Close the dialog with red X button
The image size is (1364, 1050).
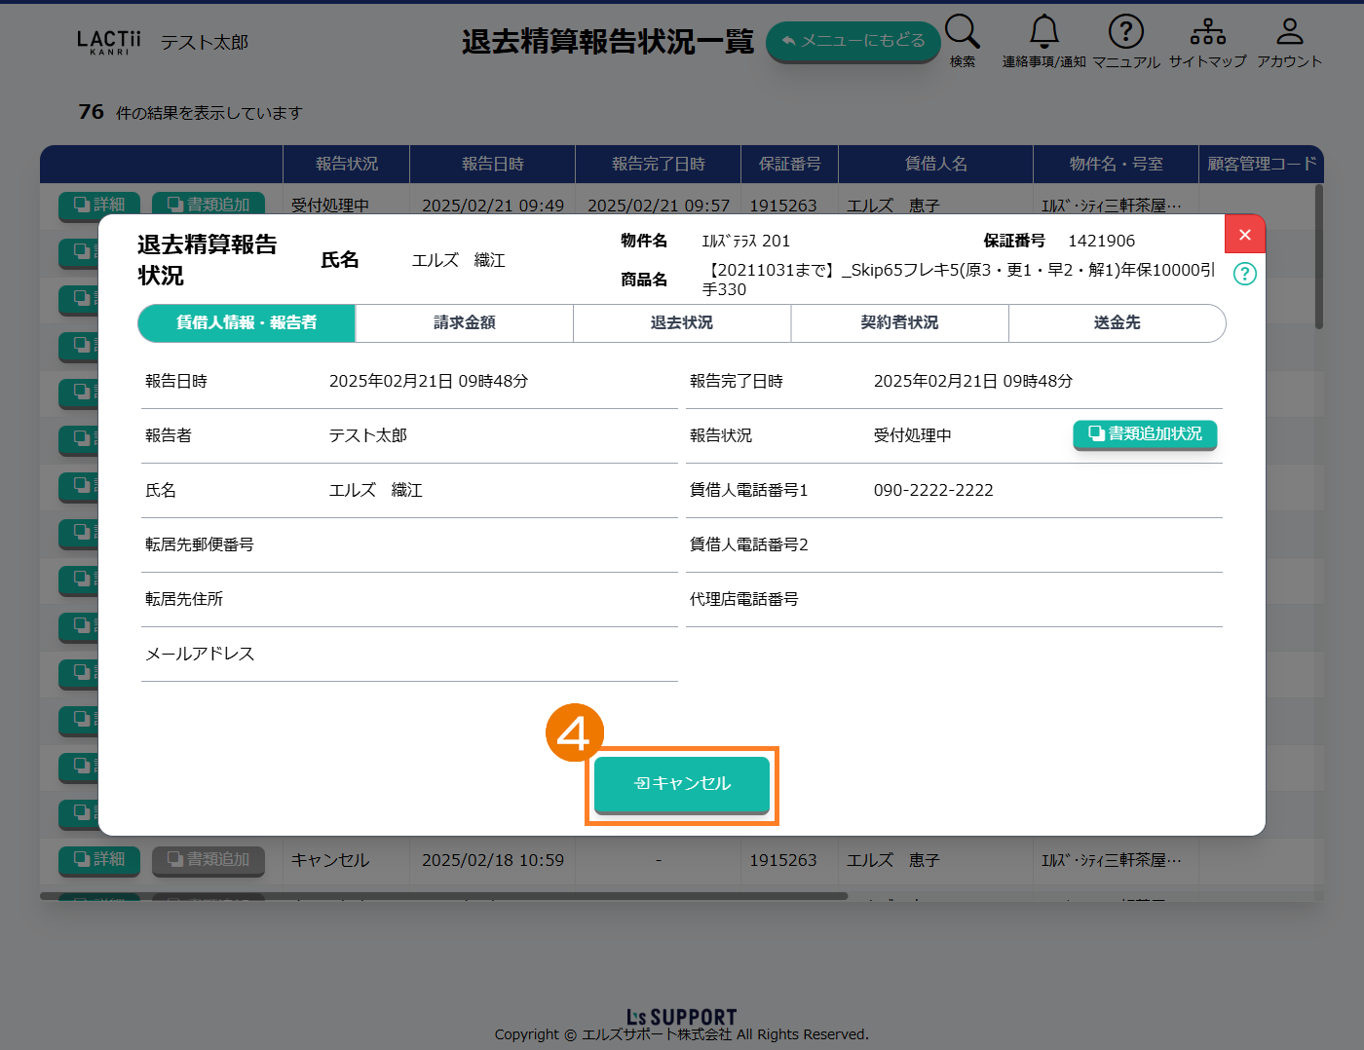point(1244,235)
